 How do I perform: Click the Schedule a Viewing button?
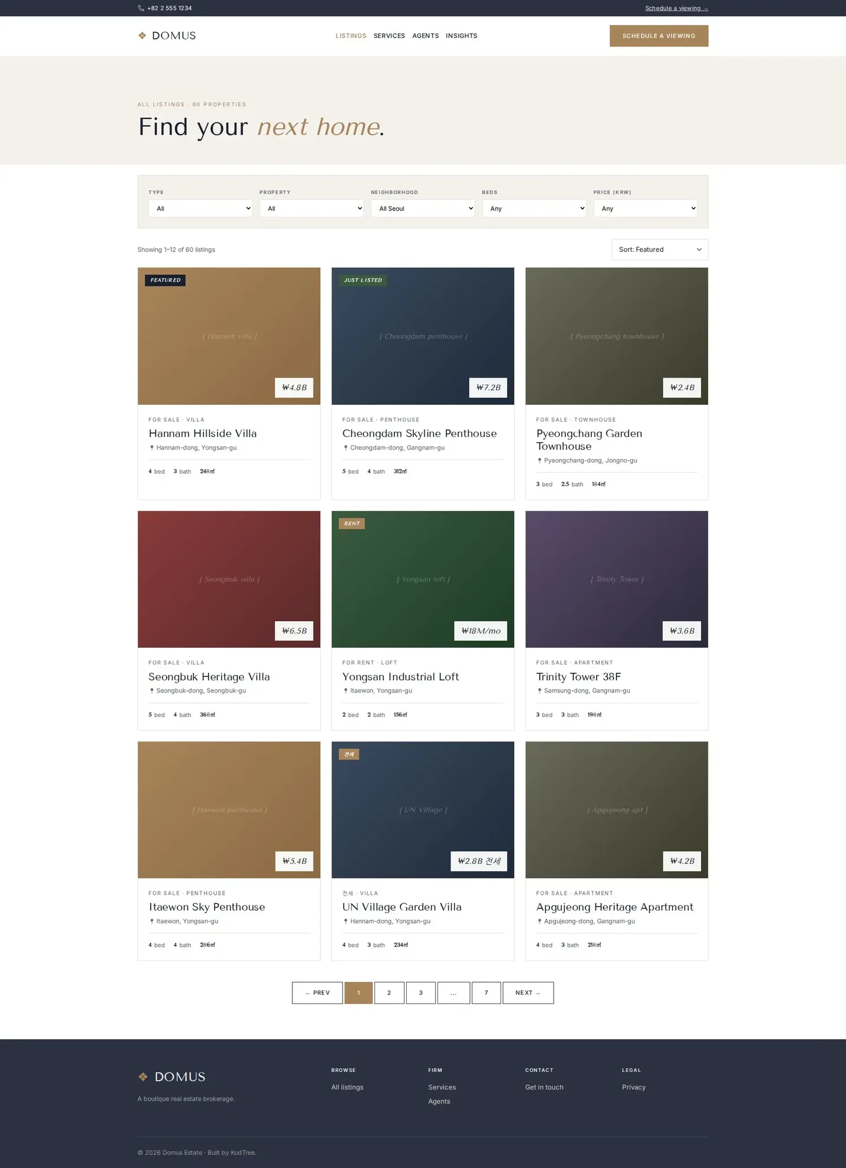point(659,36)
